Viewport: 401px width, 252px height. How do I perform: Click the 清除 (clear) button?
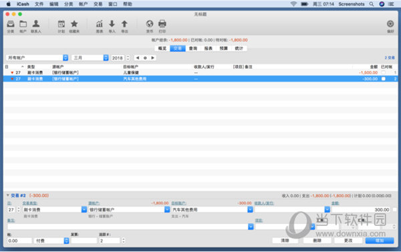click(285, 241)
